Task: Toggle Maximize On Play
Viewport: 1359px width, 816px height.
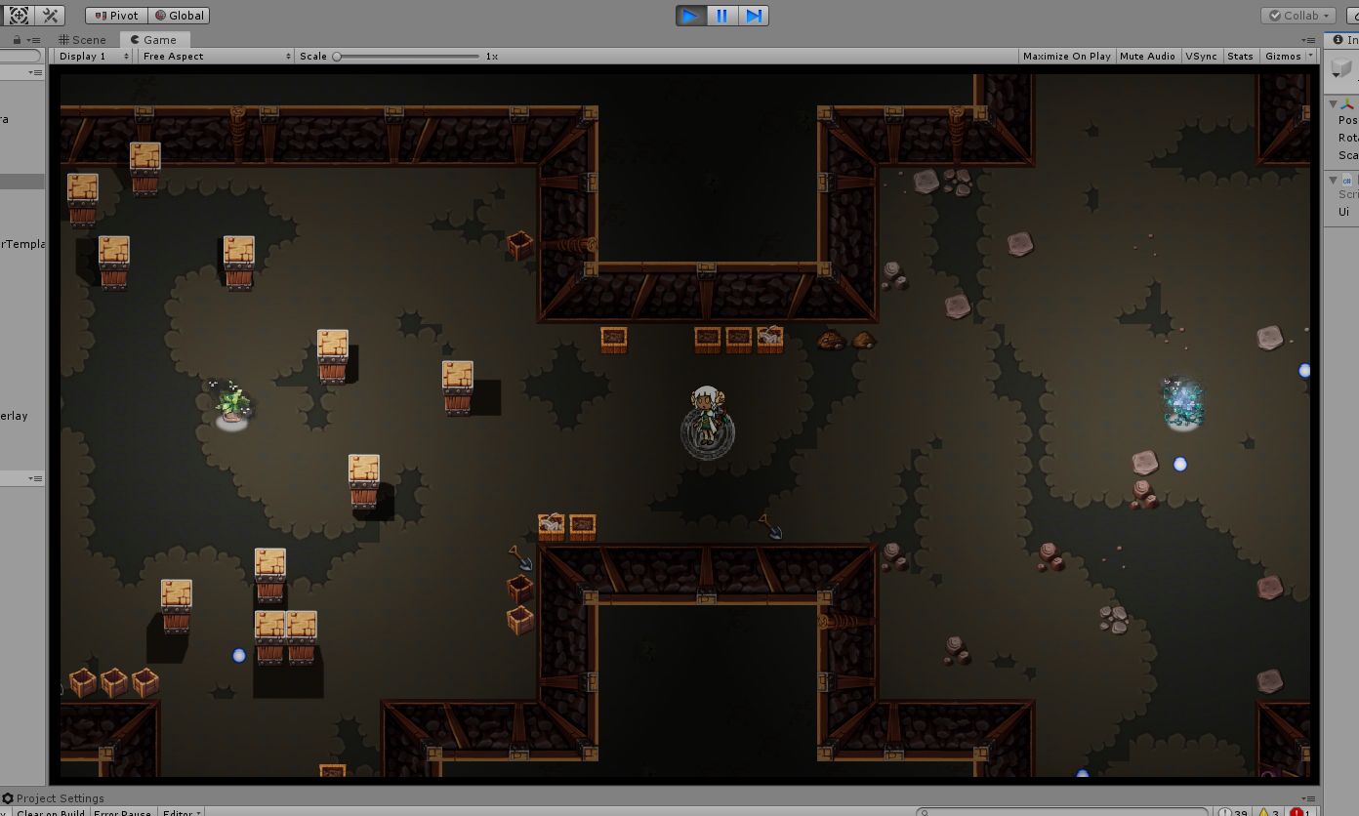Action: click(x=1066, y=57)
